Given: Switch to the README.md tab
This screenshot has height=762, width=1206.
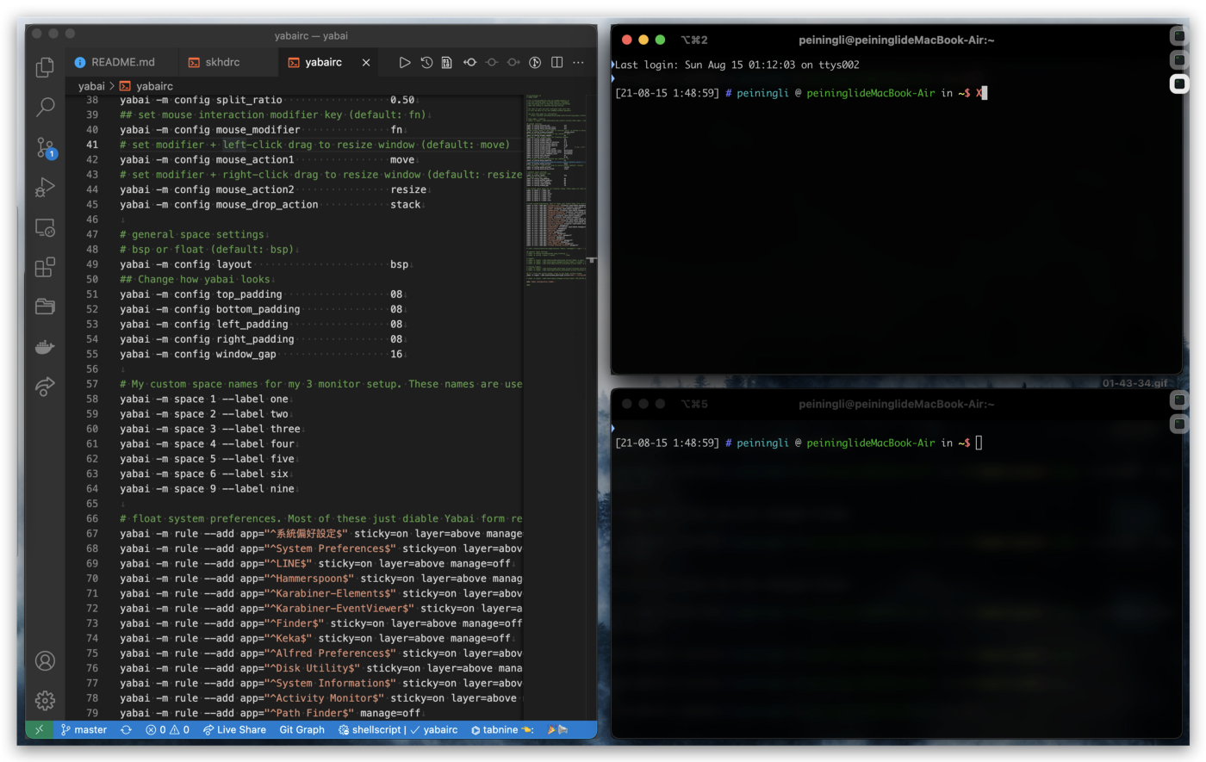Looking at the screenshot, I should click(122, 62).
